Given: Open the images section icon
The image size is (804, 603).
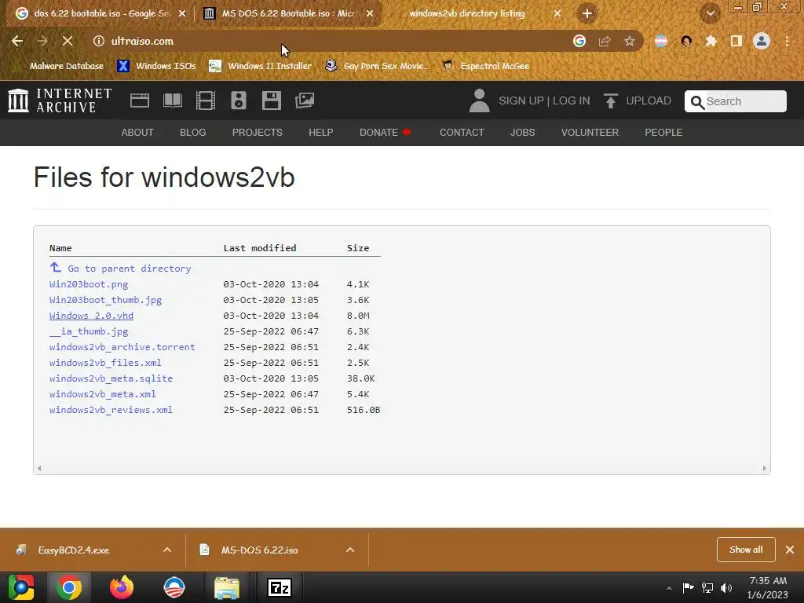Looking at the screenshot, I should (x=305, y=100).
